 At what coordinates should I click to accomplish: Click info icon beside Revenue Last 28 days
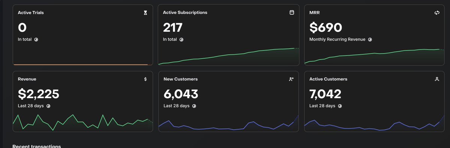click(x=48, y=106)
